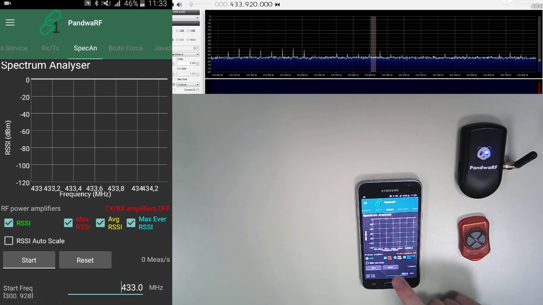Tap the RF power amplifiers label
The height and width of the screenshot is (305, 543).
pyautogui.click(x=31, y=208)
